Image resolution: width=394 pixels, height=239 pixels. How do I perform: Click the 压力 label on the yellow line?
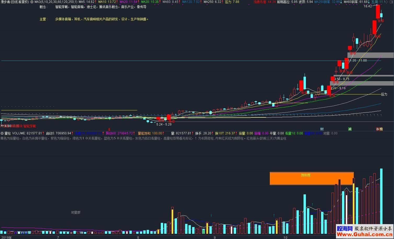click(x=384, y=94)
